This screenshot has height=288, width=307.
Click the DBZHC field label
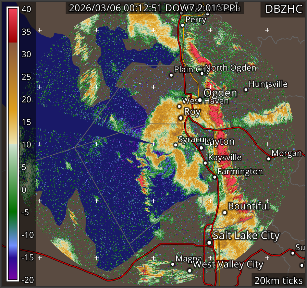(283, 9)
